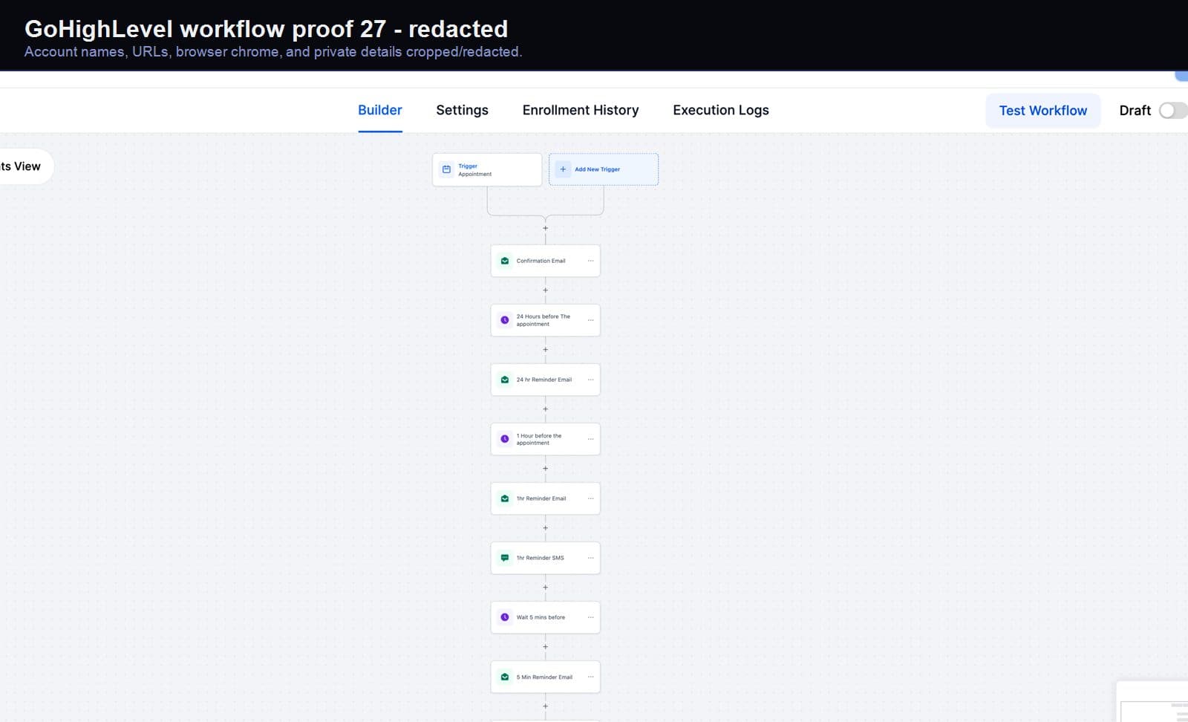1188x722 pixels.
Task: Open the Execution Logs tab
Action: pos(721,110)
